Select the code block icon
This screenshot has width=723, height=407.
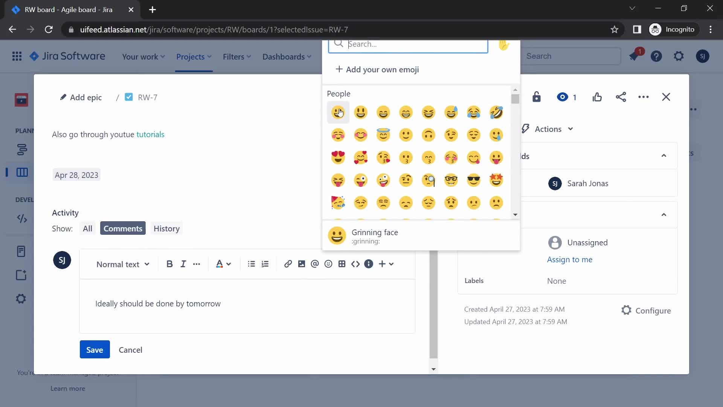point(355,263)
